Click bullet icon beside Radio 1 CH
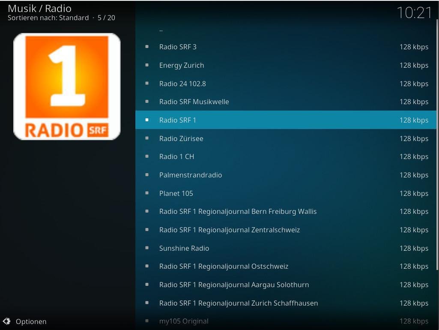The height and width of the screenshot is (330, 439). [147, 156]
